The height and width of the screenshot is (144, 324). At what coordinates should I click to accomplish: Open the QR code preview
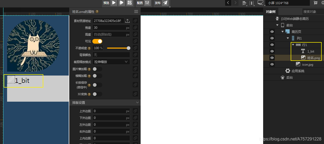click(129, 3)
